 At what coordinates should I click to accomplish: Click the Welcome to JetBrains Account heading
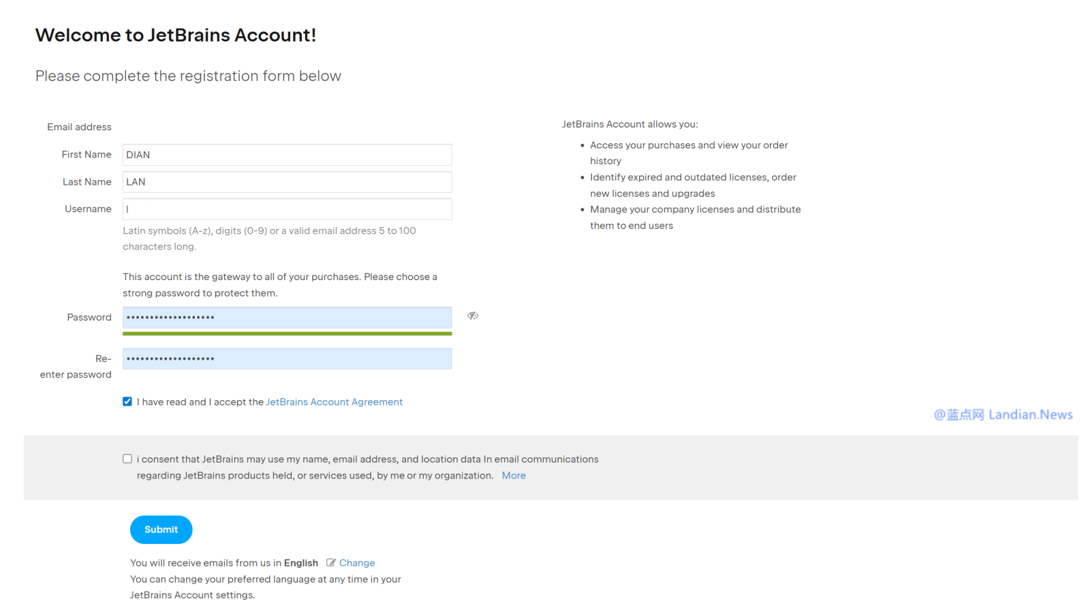(x=176, y=35)
